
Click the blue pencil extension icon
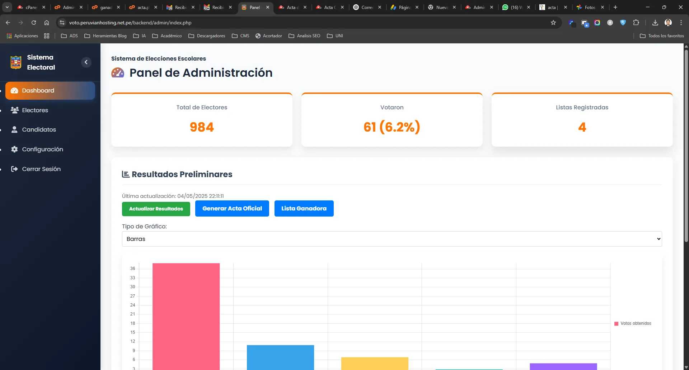pos(572,23)
